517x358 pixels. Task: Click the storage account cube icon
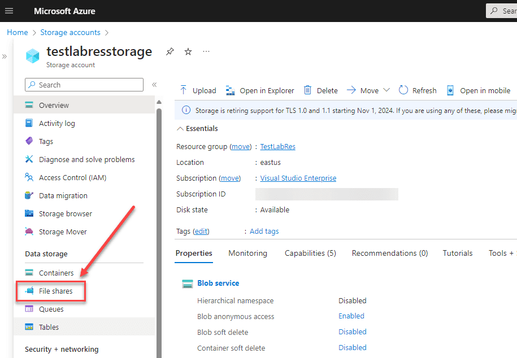pyautogui.click(x=33, y=56)
